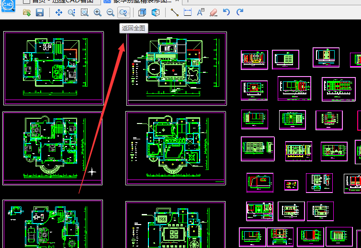Viewport: 361px width, 248px height.
Task: Click the CAD viewer app logo
Action: [x=8, y=6]
